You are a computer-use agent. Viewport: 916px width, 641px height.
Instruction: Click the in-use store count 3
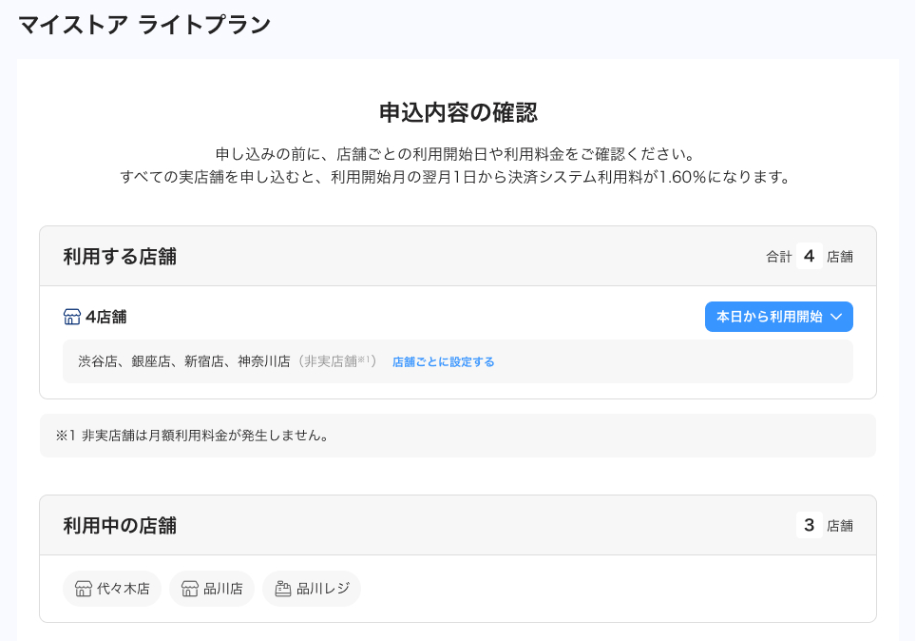[809, 525]
